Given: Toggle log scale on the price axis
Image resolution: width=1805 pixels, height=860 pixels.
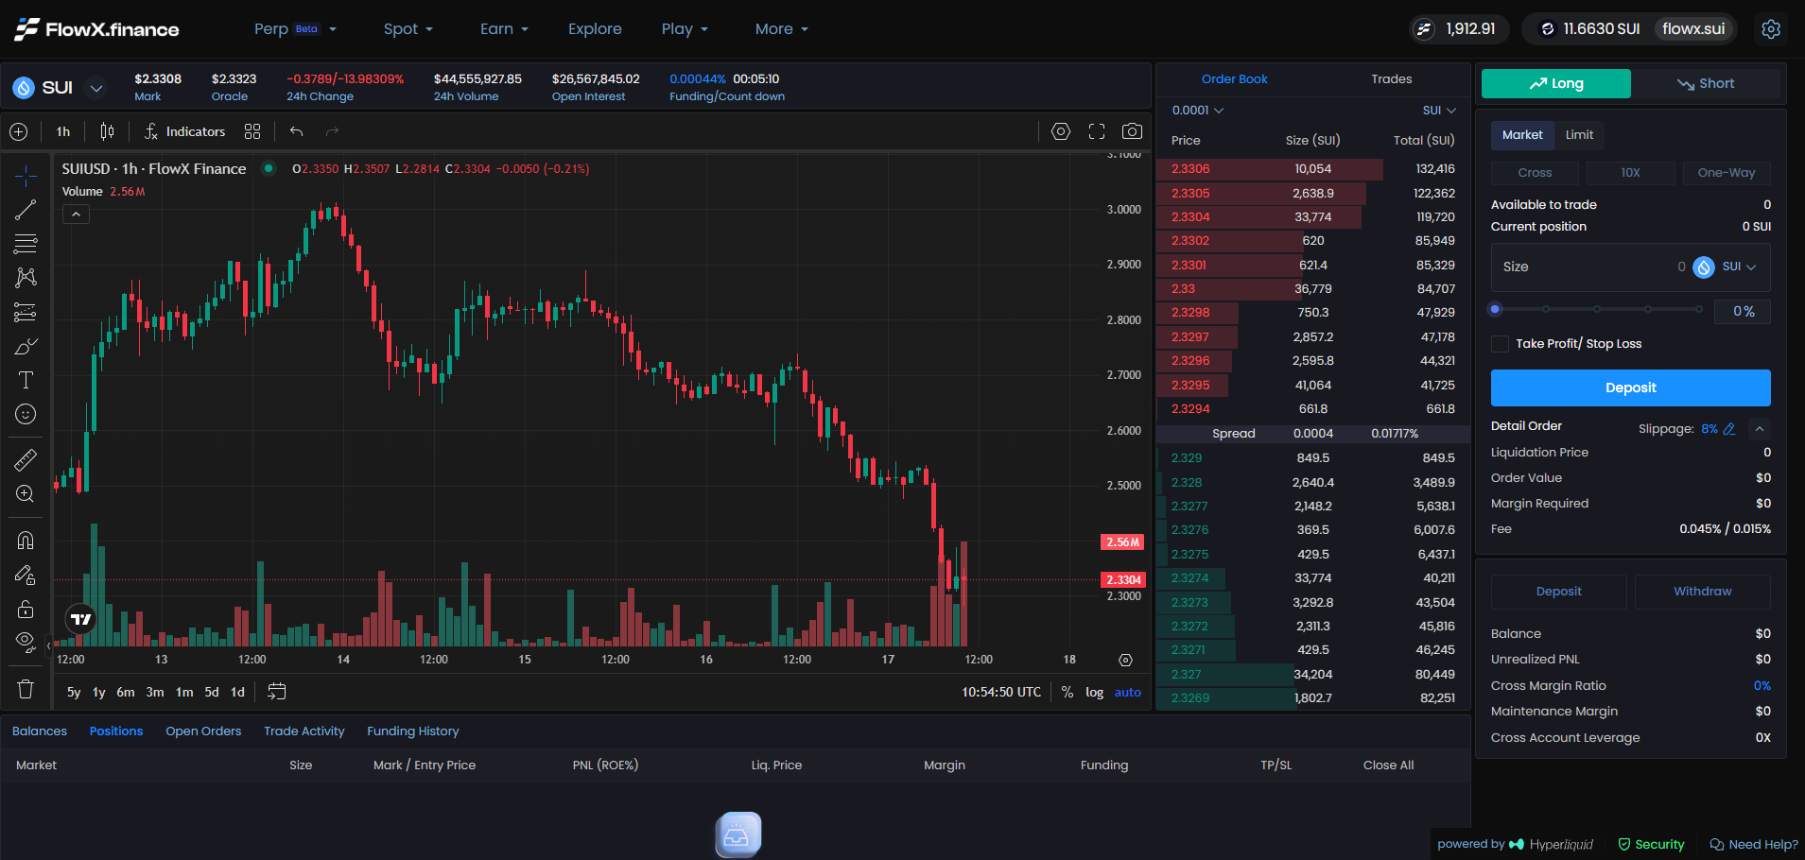Looking at the screenshot, I should pos(1094,692).
